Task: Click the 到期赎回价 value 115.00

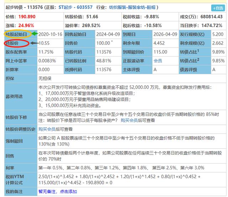Action: click(160, 52)
